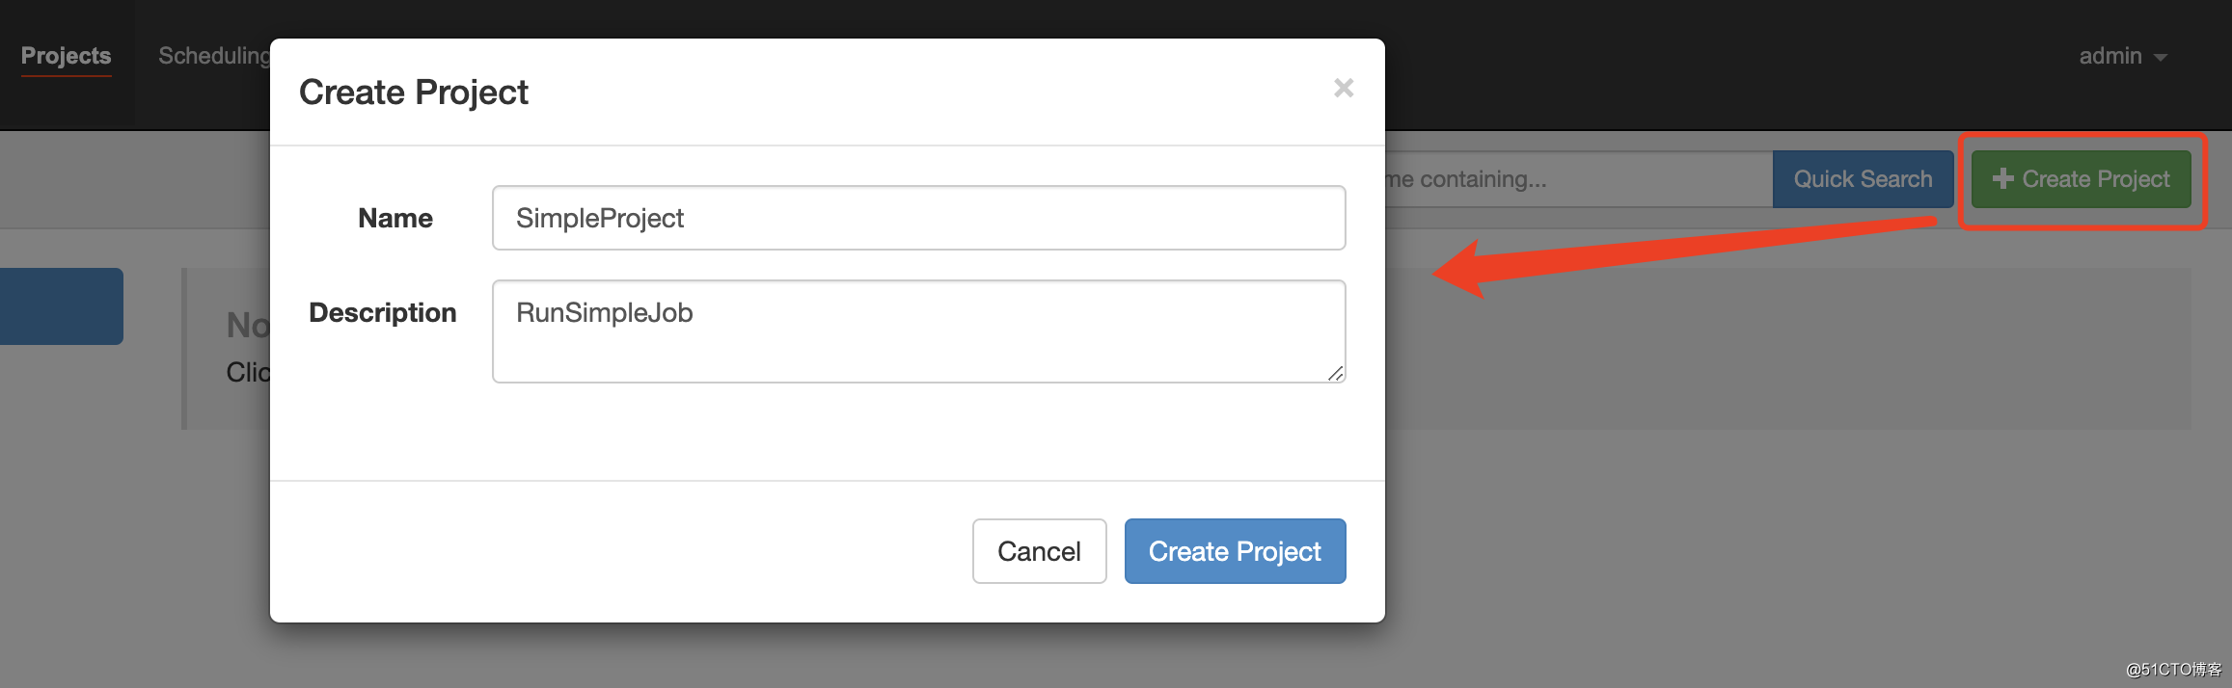The width and height of the screenshot is (2232, 688).
Task: Open the admin user menu
Action: pos(2123,56)
